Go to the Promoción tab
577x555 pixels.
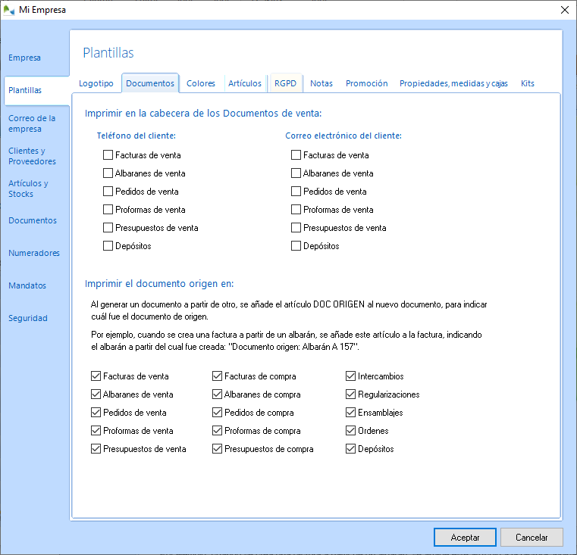point(366,83)
